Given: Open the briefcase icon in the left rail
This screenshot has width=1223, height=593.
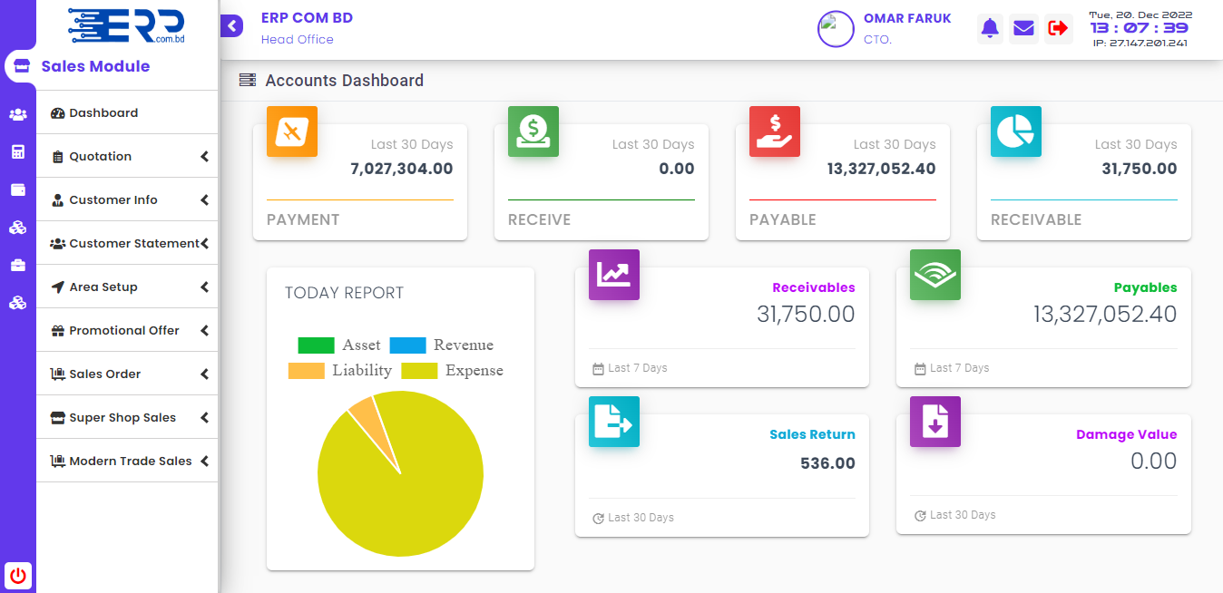Looking at the screenshot, I should click(18, 265).
